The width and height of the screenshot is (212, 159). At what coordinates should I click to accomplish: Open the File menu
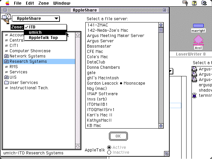tap(18, 3)
